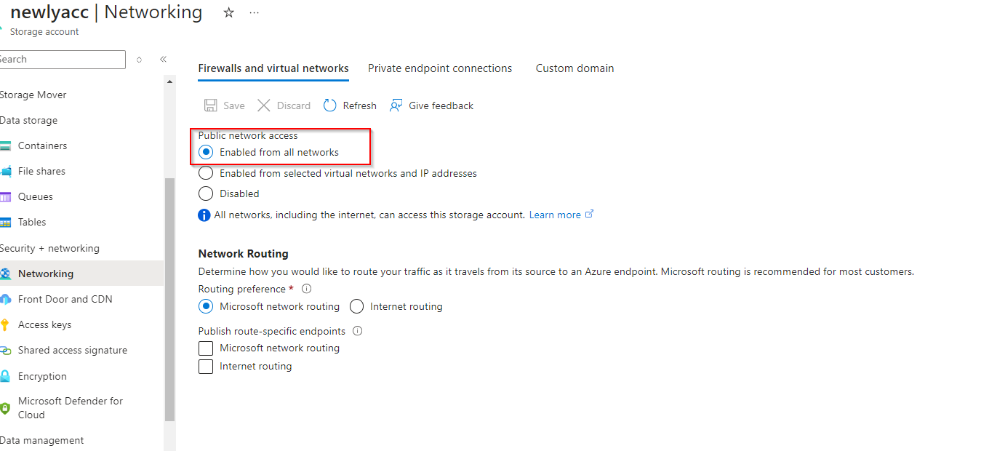Toggle the expand/collapse menu arrows
Viewport: 997px width, 451px height.
tap(139, 60)
